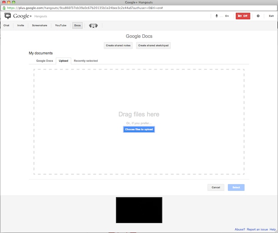Click the black video preview thumbnail

tap(139, 210)
